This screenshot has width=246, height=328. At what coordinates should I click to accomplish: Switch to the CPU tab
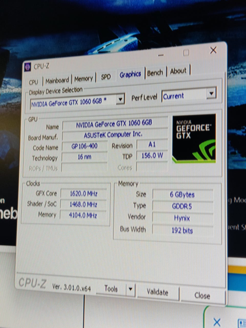click(x=33, y=82)
